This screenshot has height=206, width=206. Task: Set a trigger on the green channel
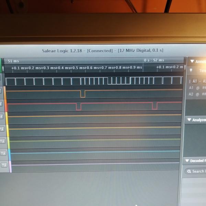click(2, 141)
